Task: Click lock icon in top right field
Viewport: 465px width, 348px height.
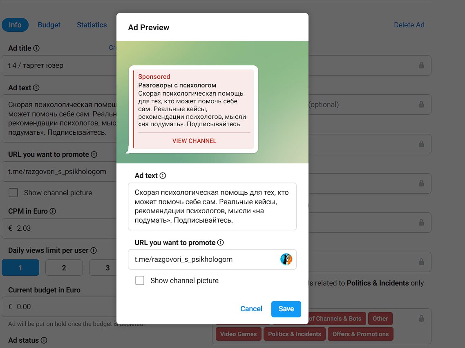Action: 421,65
